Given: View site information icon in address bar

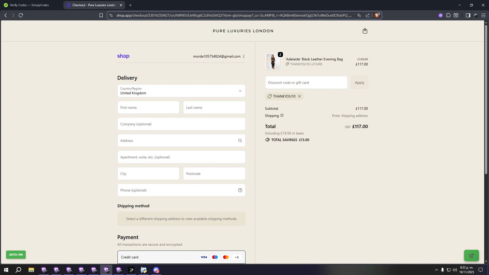Looking at the screenshot, I should [111, 15].
